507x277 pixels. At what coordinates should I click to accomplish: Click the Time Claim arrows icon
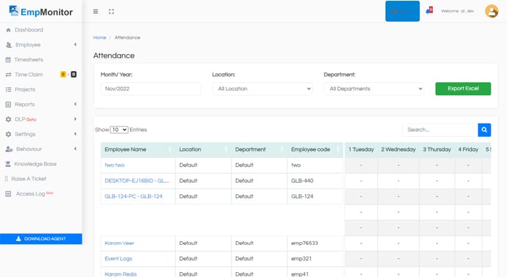pyautogui.click(x=8, y=75)
